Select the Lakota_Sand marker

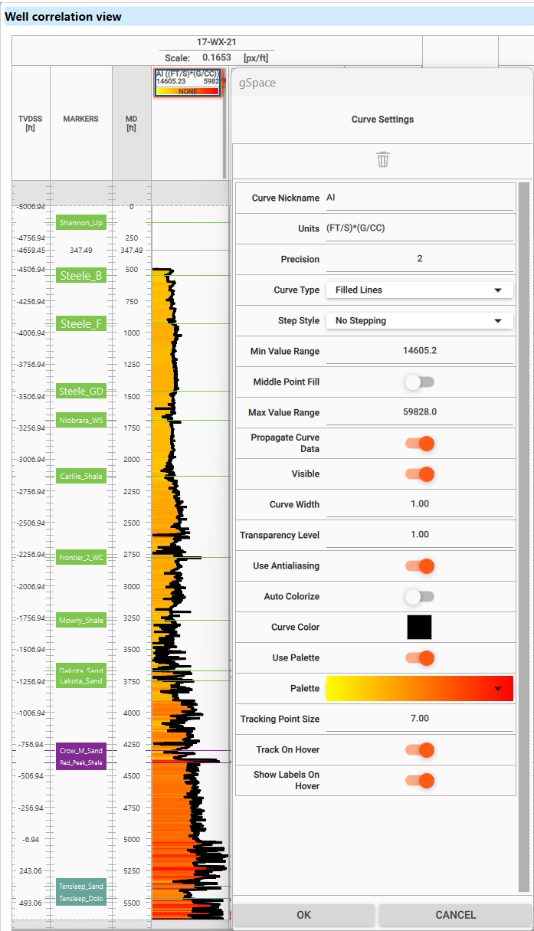80,681
